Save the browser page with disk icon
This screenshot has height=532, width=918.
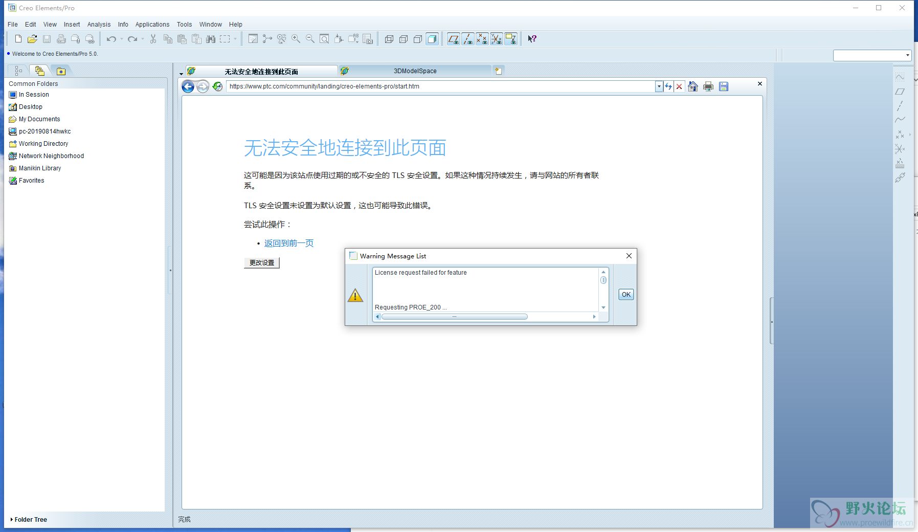click(x=723, y=86)
